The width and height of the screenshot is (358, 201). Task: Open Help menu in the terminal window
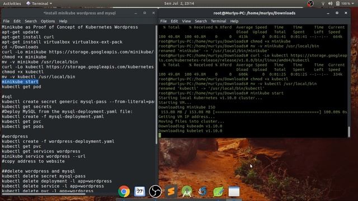tap(234, 21)
